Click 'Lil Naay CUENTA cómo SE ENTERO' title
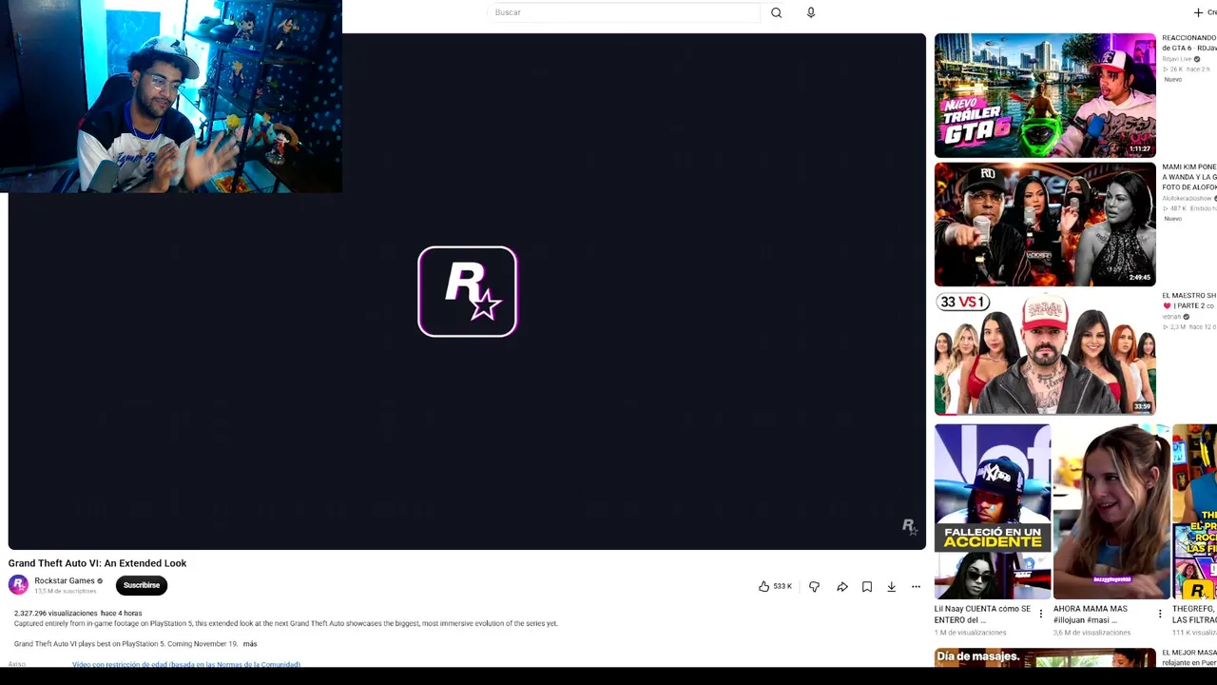This screenshot has width=1217, height=685. pyautogui.click(x=982, y=614)
